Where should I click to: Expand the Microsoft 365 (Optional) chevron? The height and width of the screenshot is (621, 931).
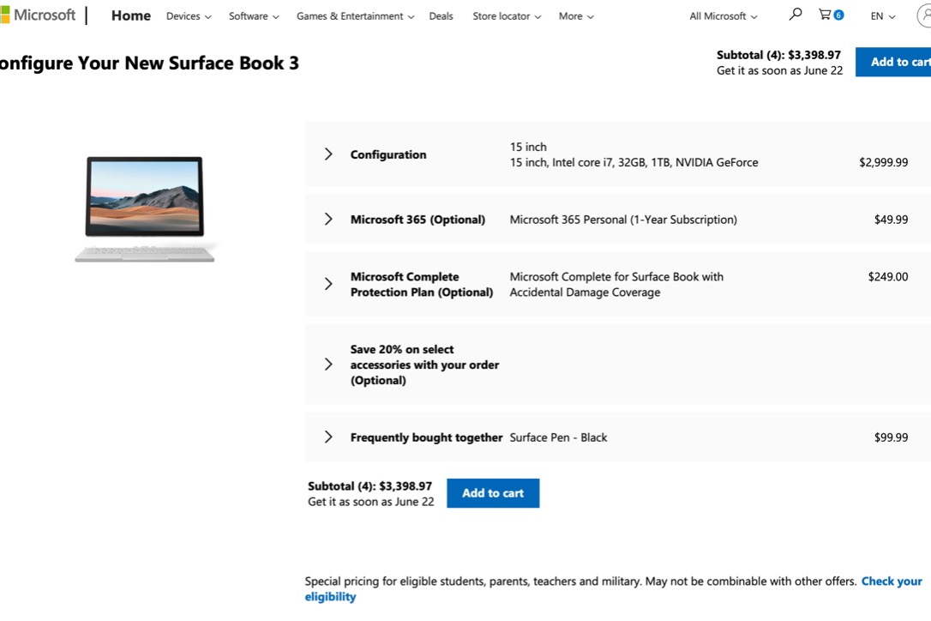point(328,220)
